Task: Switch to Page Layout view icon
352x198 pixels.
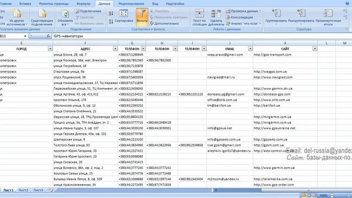Action: click(x=309, y=196)
